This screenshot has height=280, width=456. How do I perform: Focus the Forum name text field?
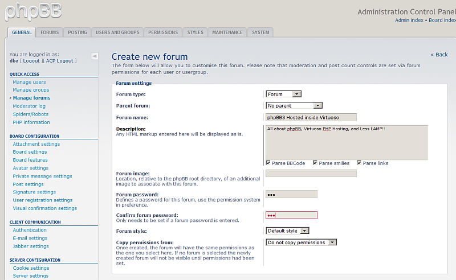(311, 117)
